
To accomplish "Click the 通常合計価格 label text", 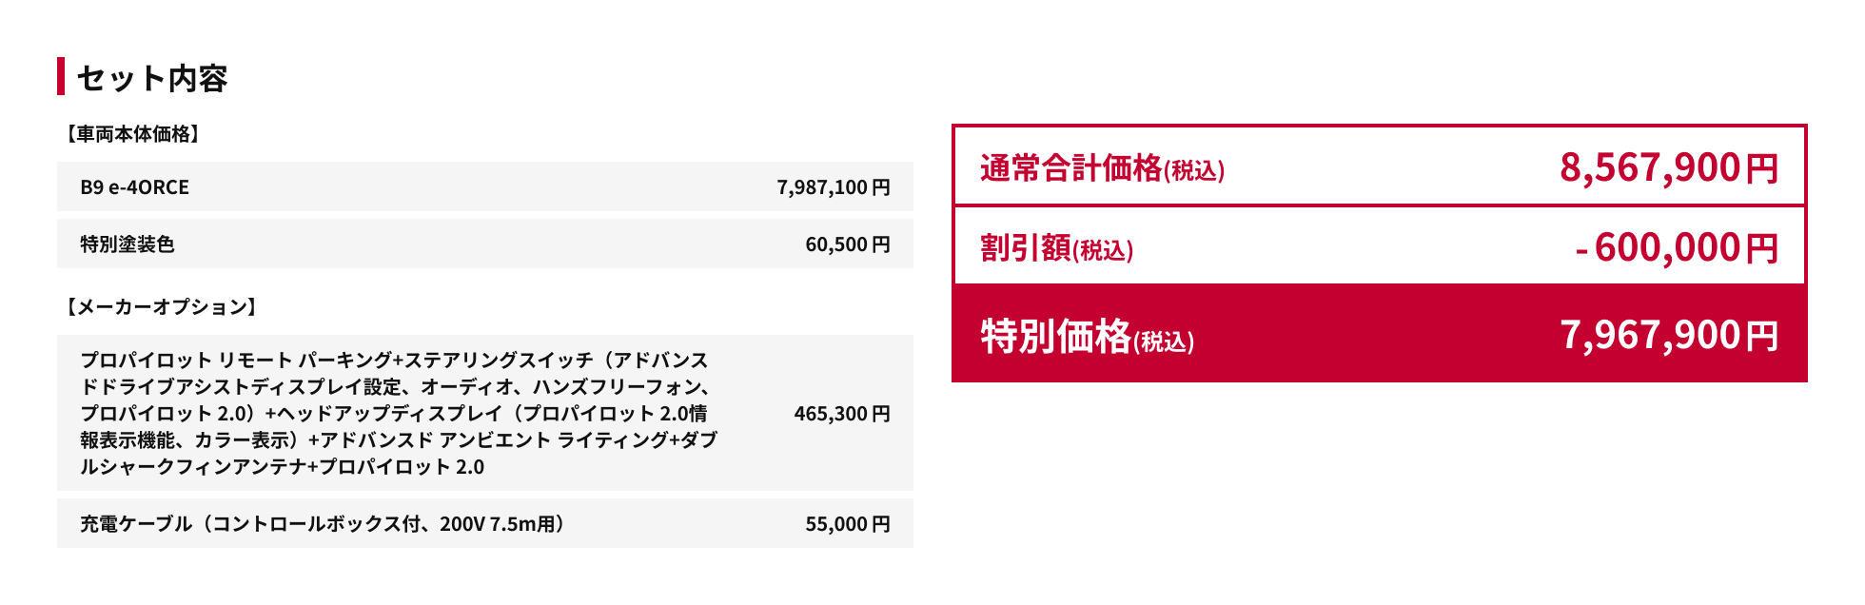I will coord(1071,168).
